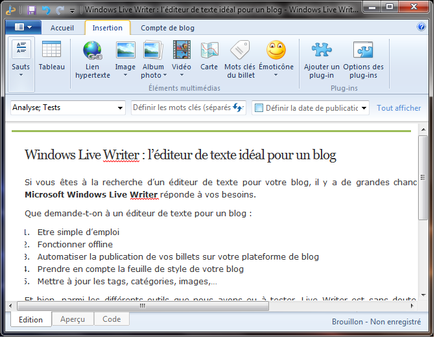Click the Lien hypertexte globe icon
The image size is (435, 338).
pos(92,51)
